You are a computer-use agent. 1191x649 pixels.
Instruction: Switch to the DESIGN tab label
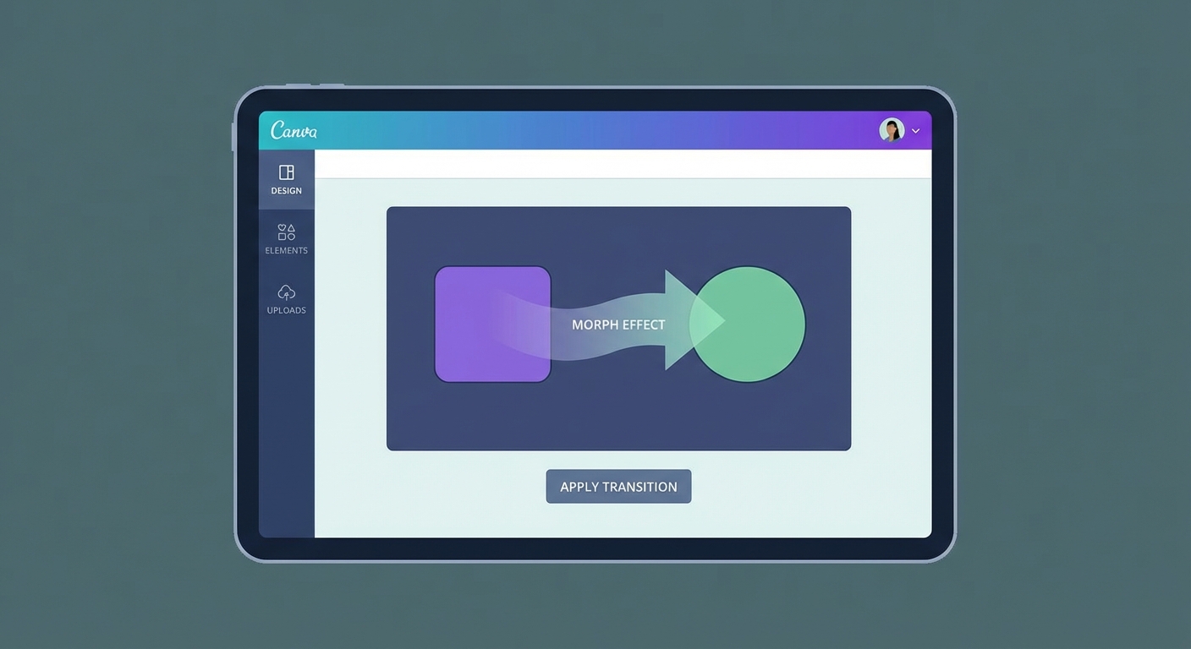286,191
